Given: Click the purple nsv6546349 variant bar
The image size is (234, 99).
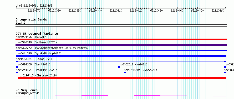Looking at the screenshot, I should pos(121,45).
